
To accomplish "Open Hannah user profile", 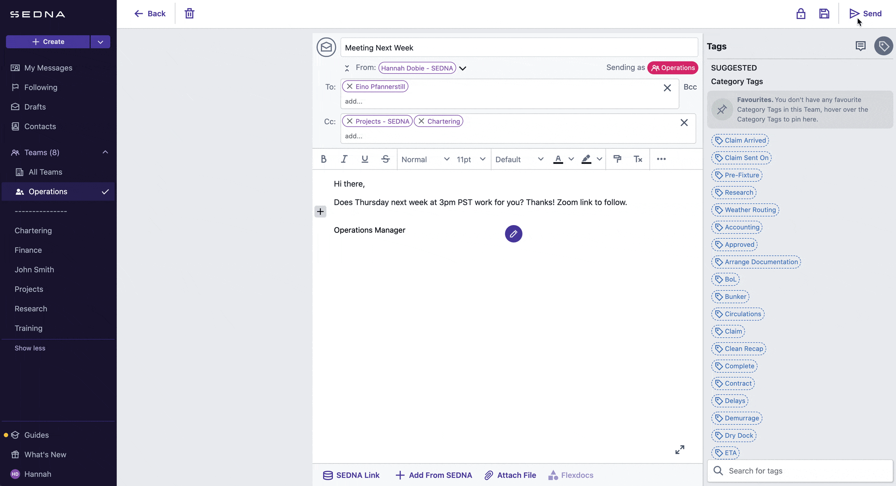I will coord(31,474).
